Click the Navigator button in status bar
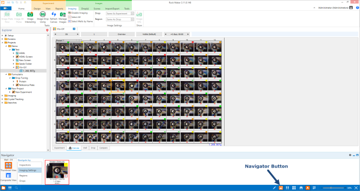 pyautogui.click(x=281, y=188)
